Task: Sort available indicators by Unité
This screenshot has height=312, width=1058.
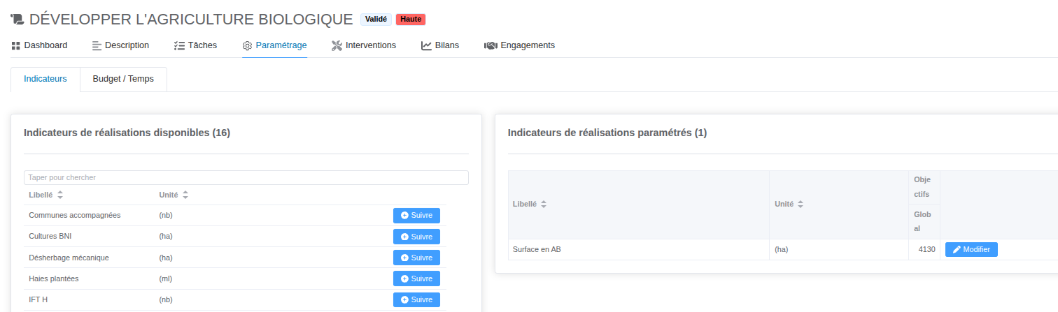Action: [x=174, y=195]
